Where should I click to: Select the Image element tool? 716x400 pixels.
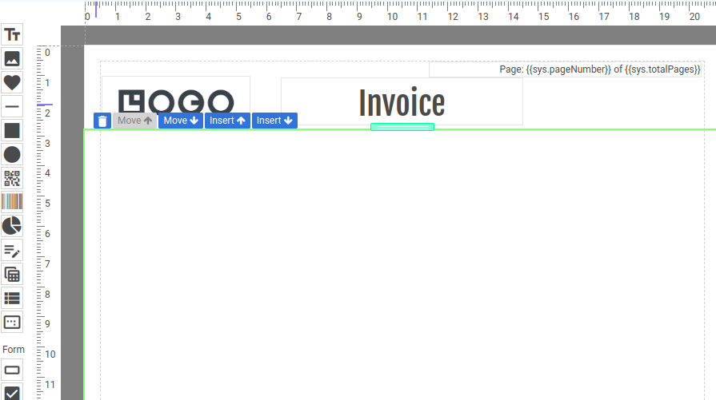pos(12,58)
